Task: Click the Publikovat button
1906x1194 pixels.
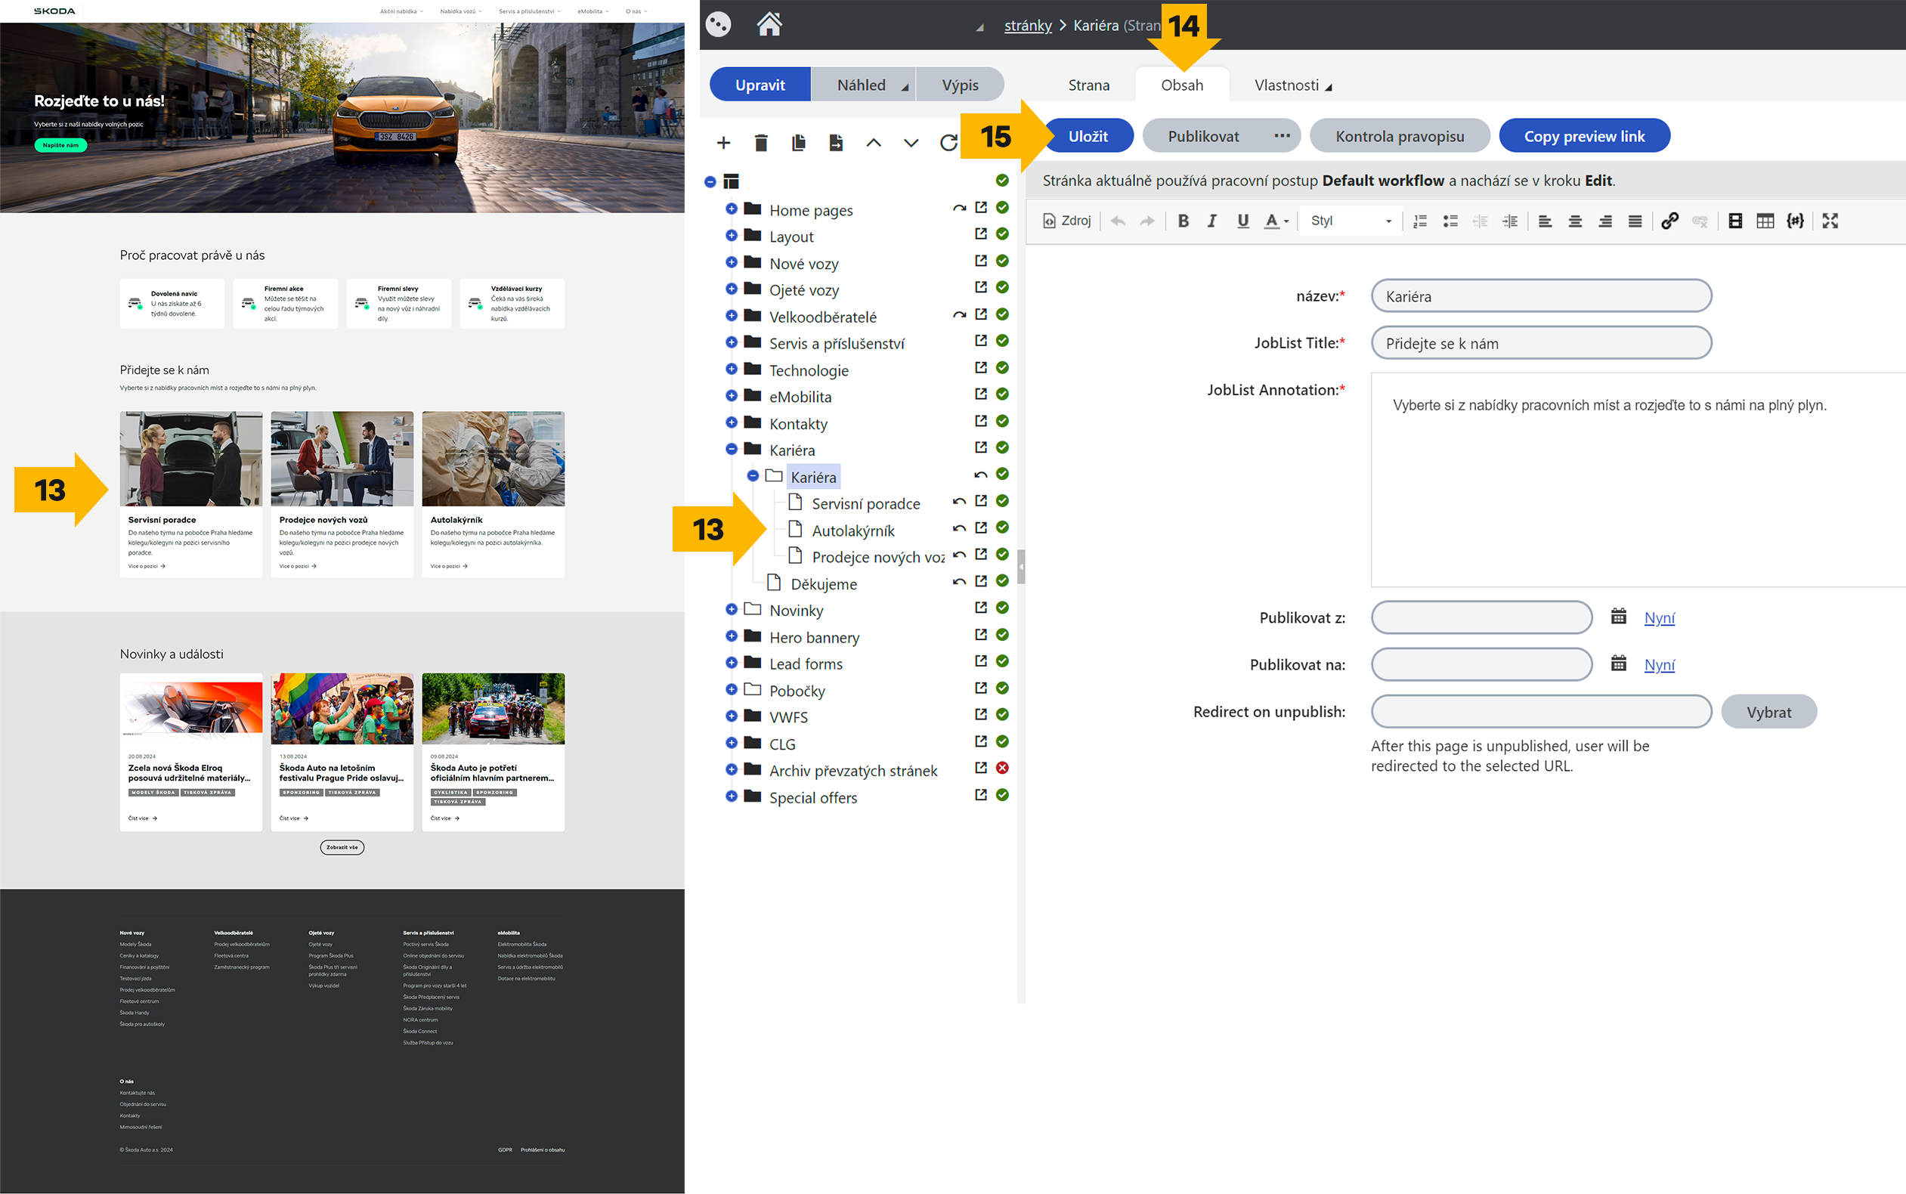Action: pyautogui.click(x=1202, y=137)
